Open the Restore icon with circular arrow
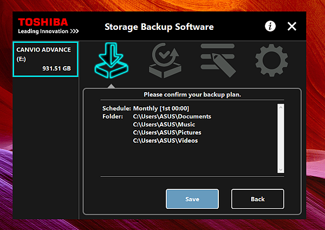The image size is (325, 230). (x=165, y=60)
